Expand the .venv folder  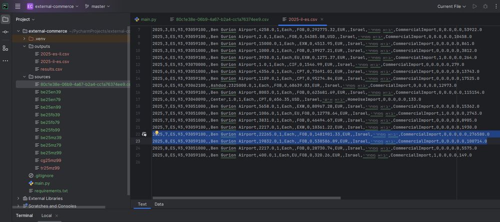click(24, 38)
